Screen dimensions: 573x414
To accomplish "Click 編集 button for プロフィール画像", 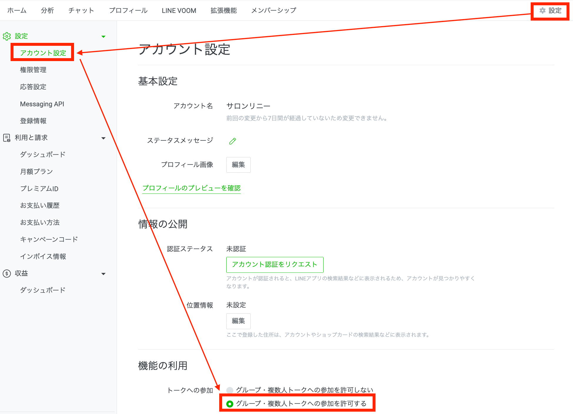I will (238, 165).
